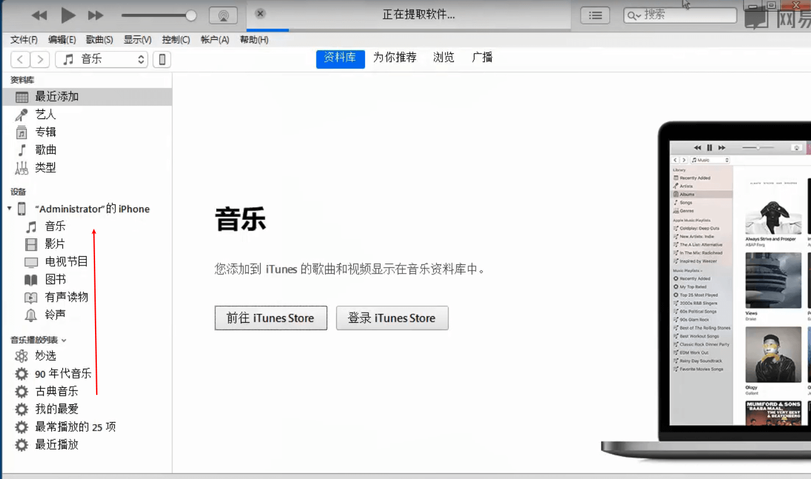Click the 登录 iTunes Store button

tap(392, 318)
